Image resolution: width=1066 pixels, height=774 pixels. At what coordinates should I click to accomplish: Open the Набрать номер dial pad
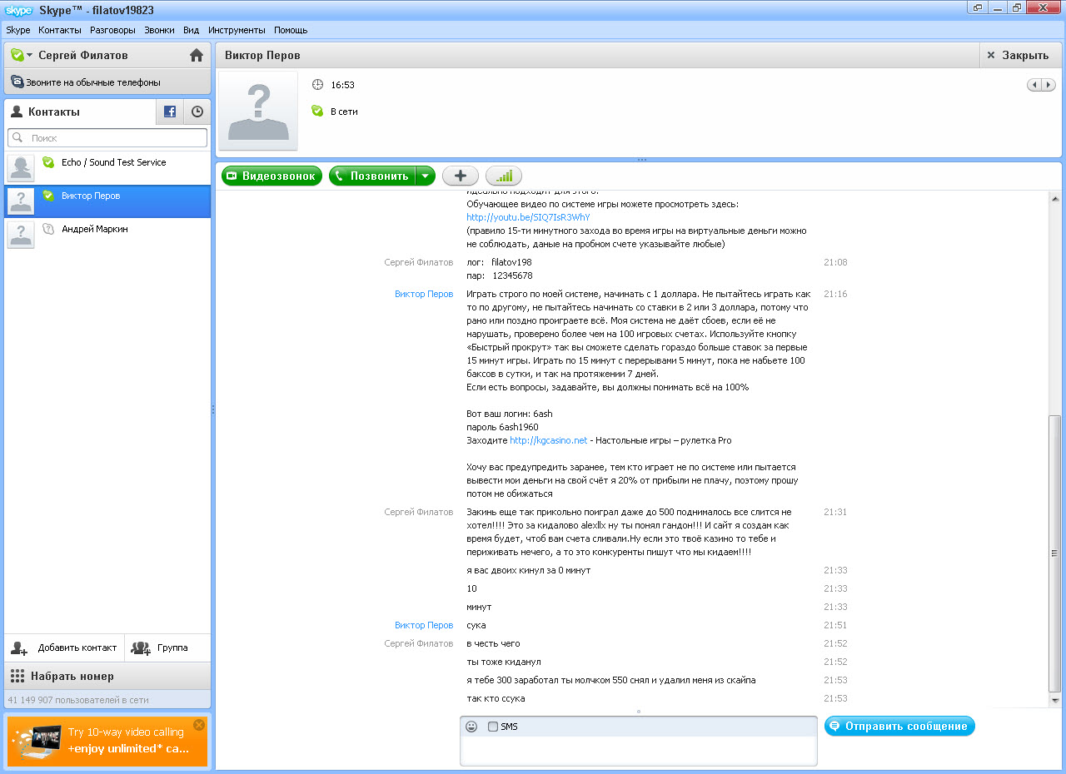click(107, 676)
